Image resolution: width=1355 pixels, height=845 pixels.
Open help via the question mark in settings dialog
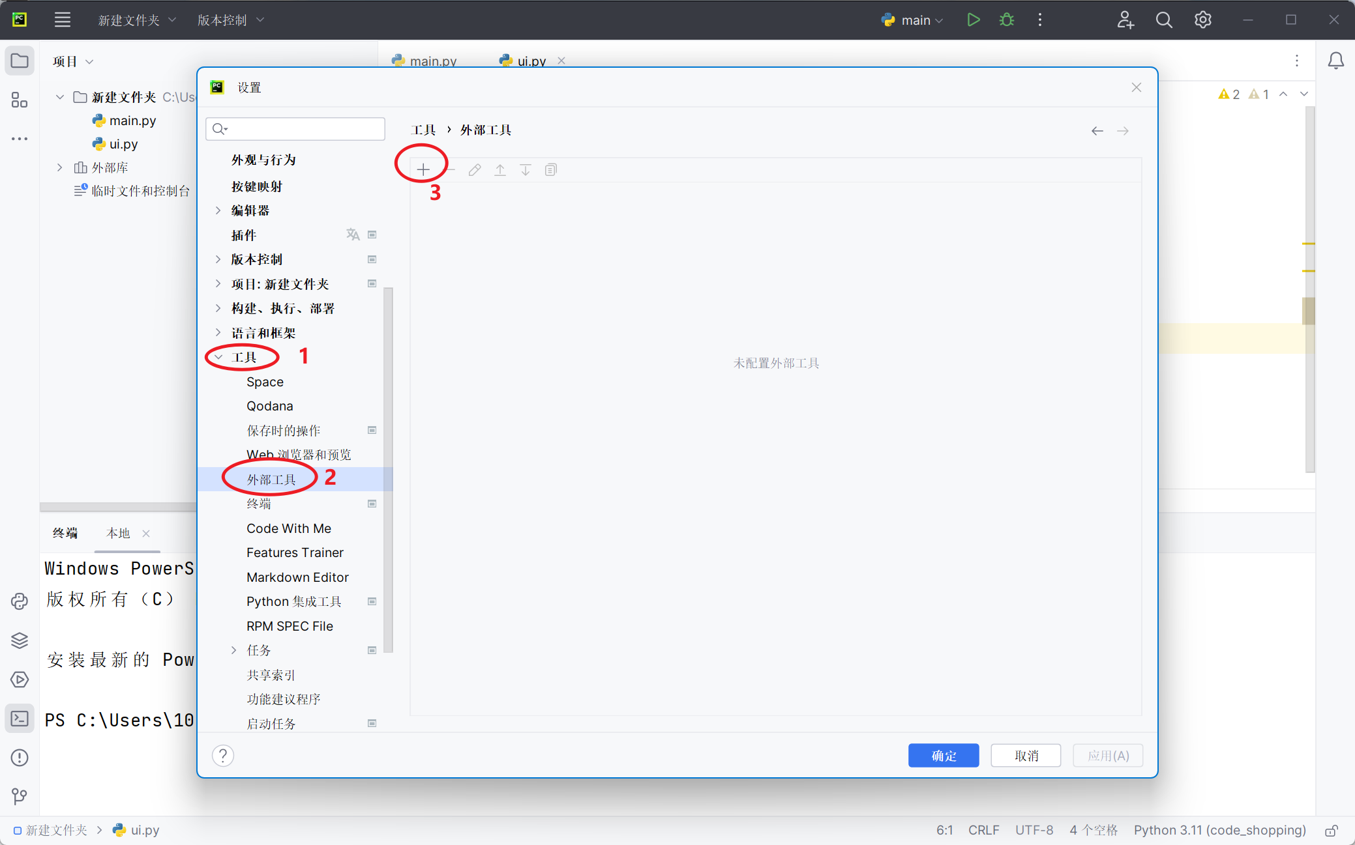tap(223, 755)
